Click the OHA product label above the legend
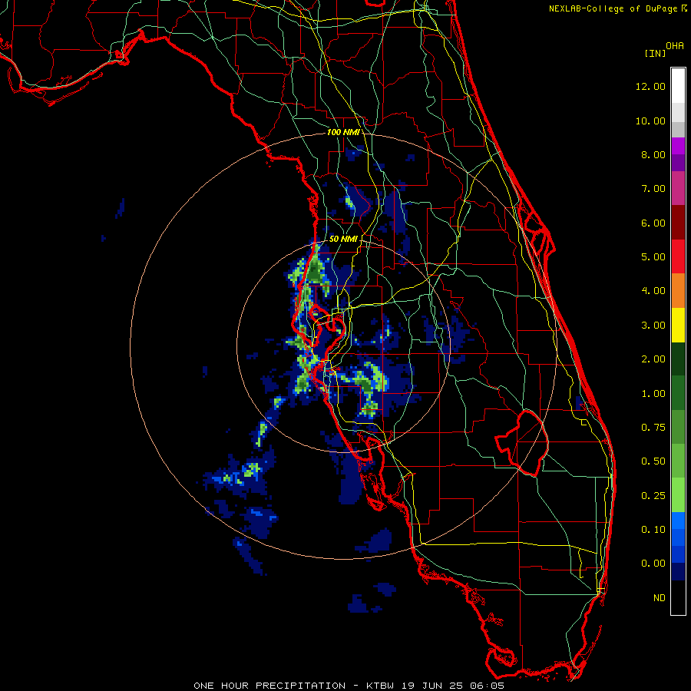The image size is (691, 691). click(x=675, y=46)
